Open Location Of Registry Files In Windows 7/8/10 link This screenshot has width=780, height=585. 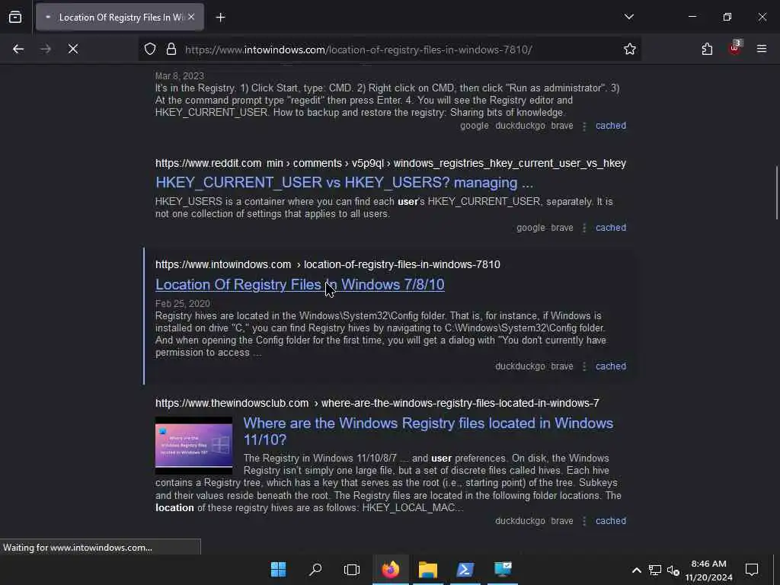[300, 285]
